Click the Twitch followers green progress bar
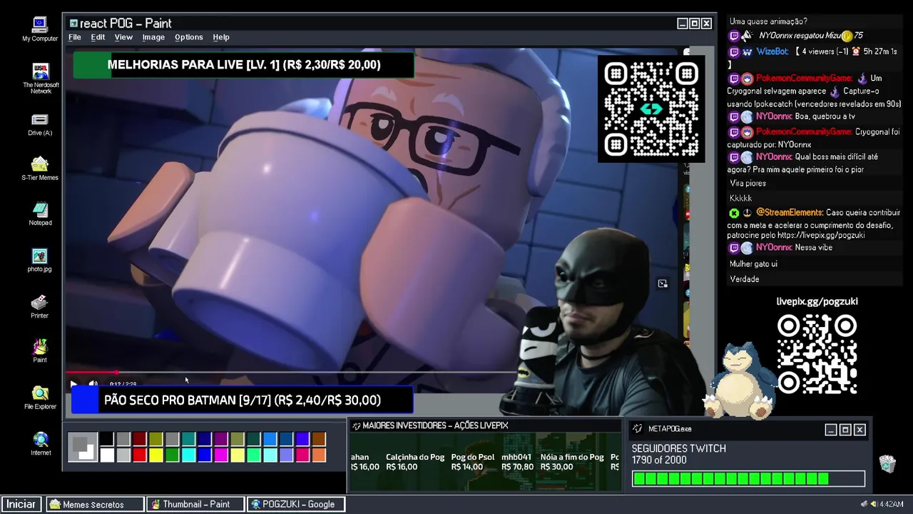This screenshot has width=913, height=514. tap(748, 479)
